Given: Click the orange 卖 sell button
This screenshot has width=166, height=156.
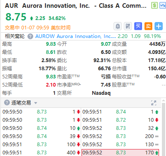Looking at the screenshot, I should tap(148, 26).
